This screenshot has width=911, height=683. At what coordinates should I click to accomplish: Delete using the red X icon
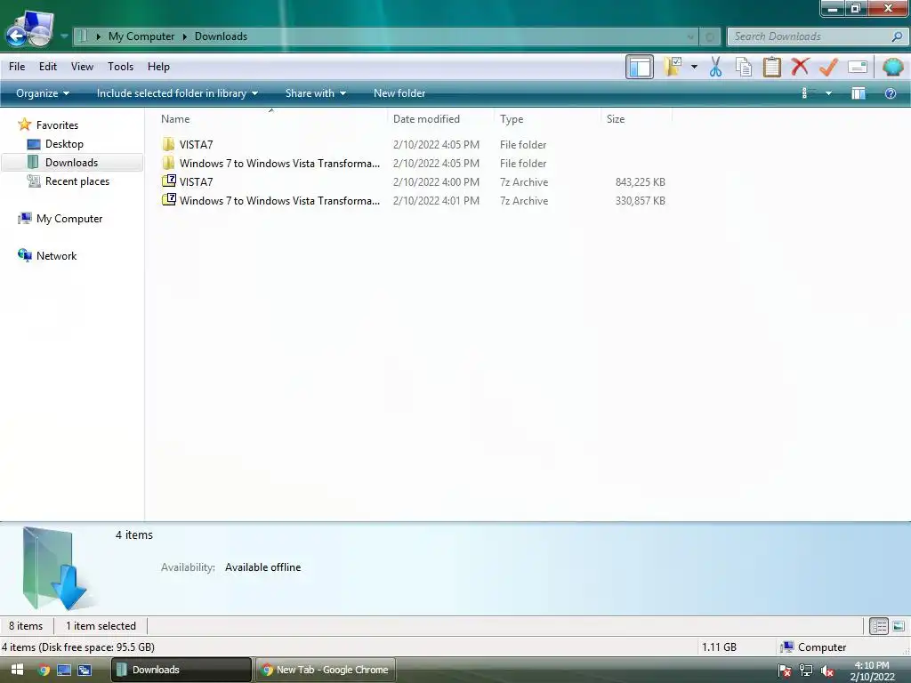800,67
